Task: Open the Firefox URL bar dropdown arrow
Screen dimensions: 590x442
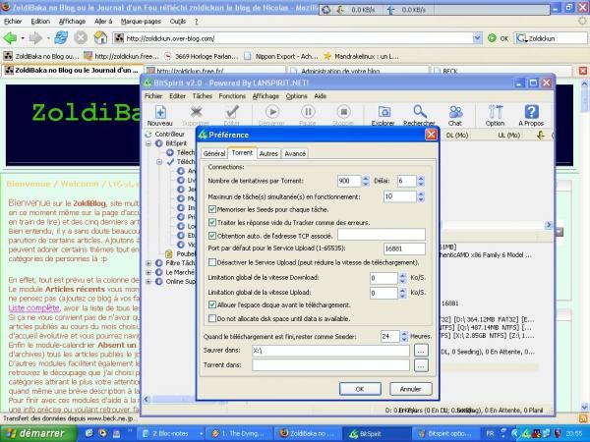Action: [x=477, y=38]
